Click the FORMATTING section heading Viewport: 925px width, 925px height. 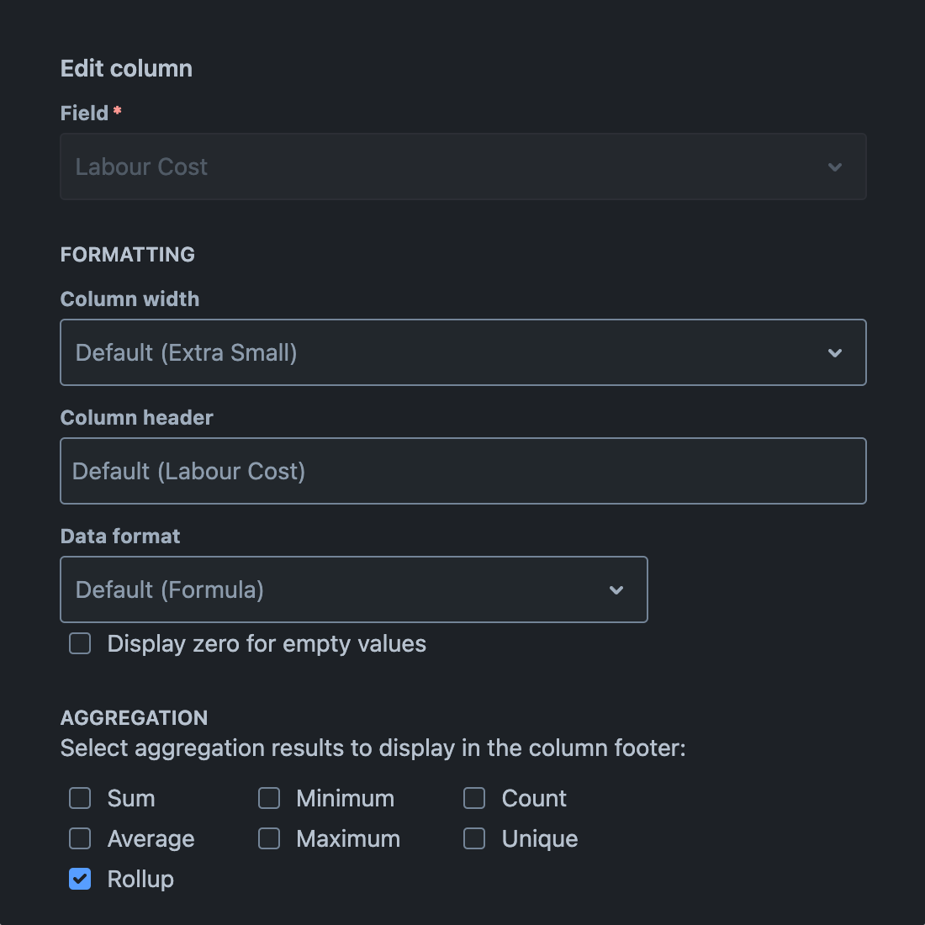127,255
